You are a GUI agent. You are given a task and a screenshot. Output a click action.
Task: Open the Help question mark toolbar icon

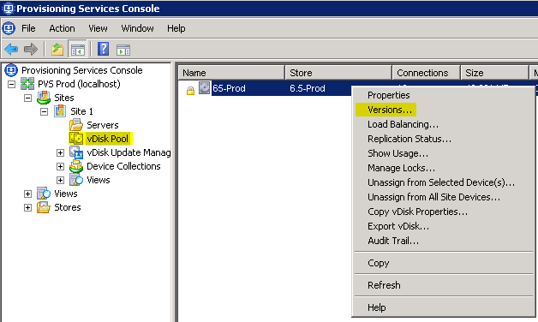click(x=103, y=49)
